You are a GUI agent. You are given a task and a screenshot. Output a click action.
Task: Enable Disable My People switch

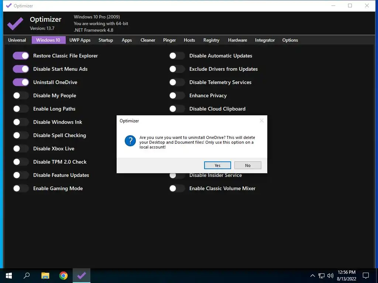[21, 95]
